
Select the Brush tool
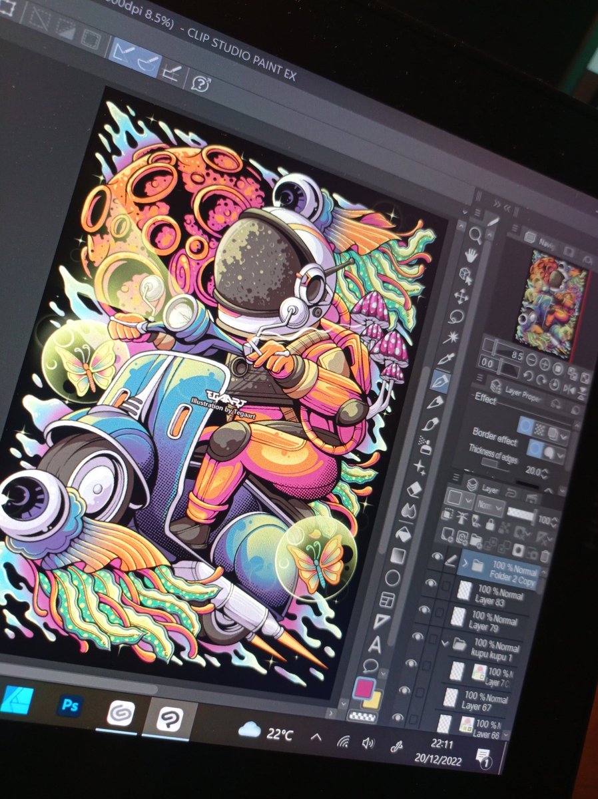point(431,423)
